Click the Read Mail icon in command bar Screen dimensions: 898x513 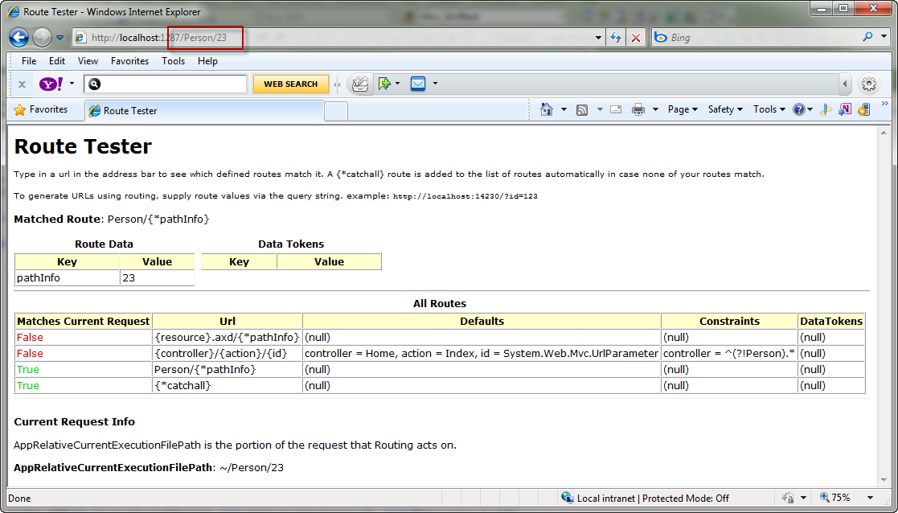(x=616, y=109)
